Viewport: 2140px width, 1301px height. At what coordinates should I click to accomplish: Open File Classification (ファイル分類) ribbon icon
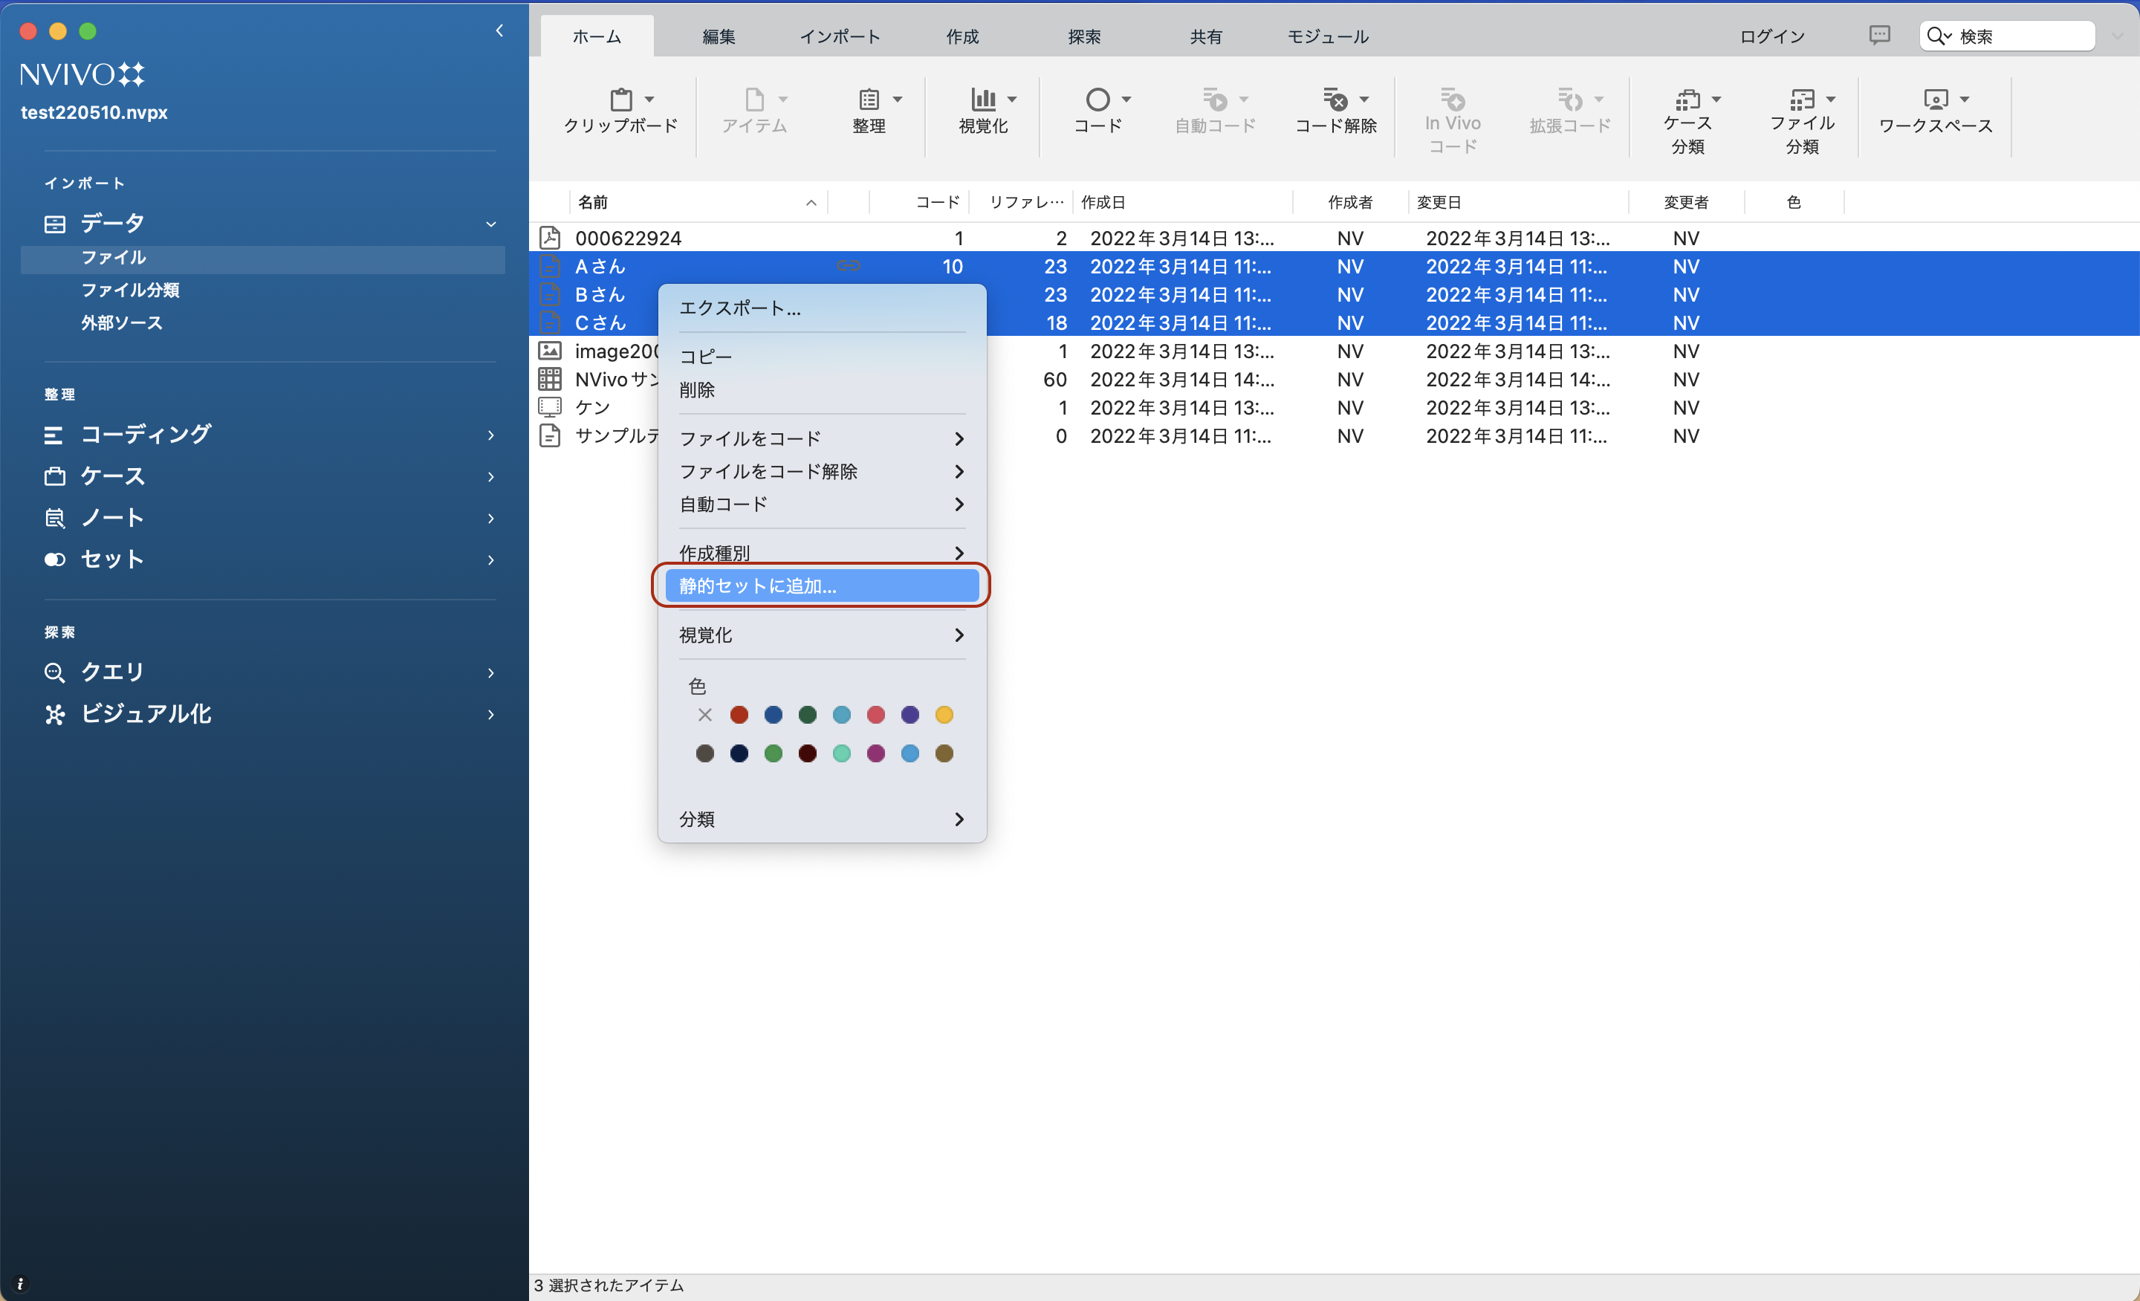click(x=1801, y=100)
